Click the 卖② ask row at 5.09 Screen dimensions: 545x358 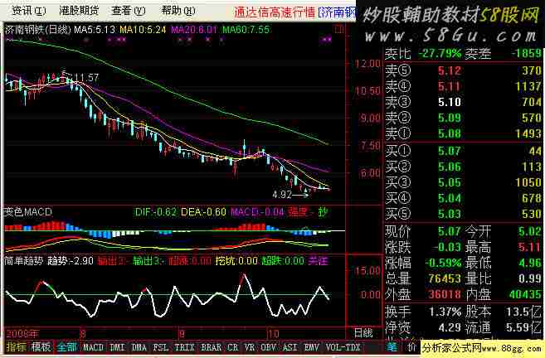pyautogui.click(x=464, y=118)
